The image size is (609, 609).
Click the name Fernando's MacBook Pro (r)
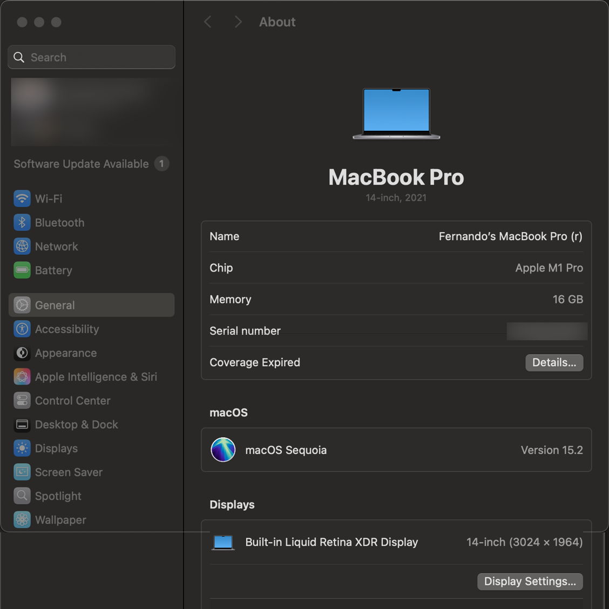tap(511, 236)
